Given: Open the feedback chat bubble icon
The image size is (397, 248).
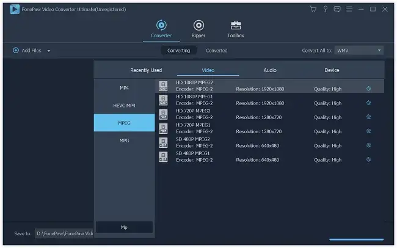Looking at the screenshot, I should 337,9.
